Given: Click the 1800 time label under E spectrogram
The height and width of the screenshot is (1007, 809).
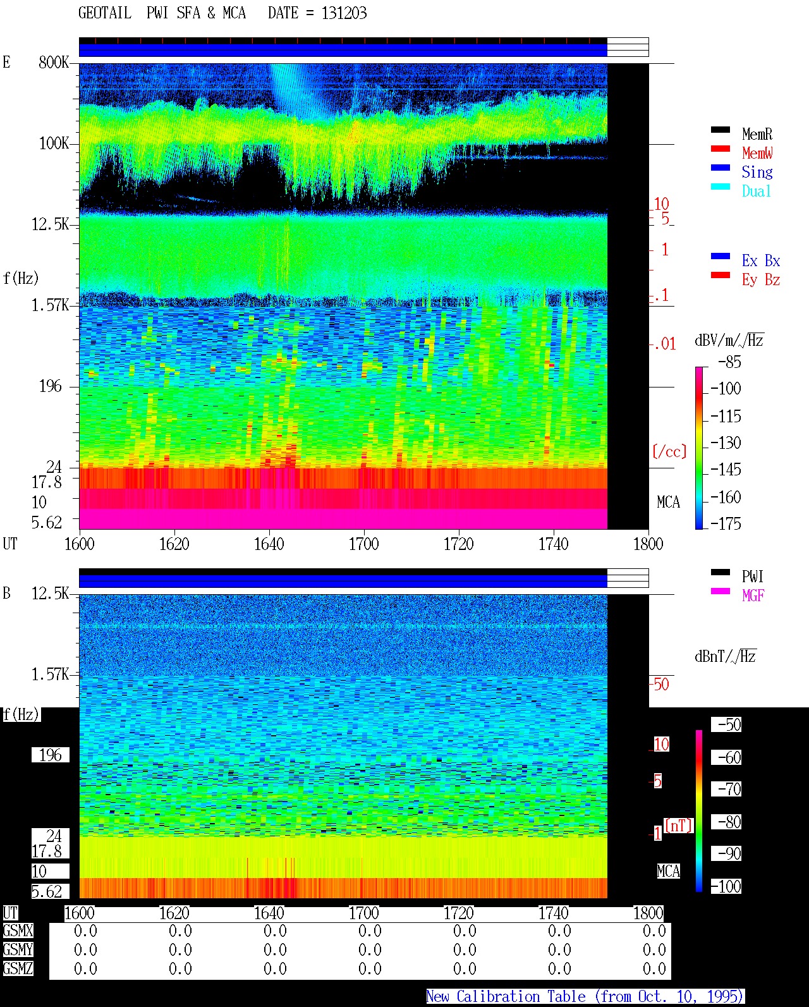Looking at the screenshot, I should click(648, 544).
